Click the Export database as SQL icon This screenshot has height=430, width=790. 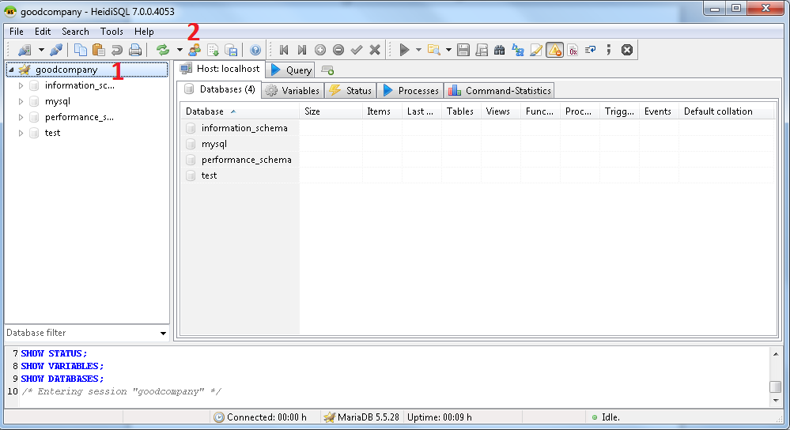click(x=231, y=50)
